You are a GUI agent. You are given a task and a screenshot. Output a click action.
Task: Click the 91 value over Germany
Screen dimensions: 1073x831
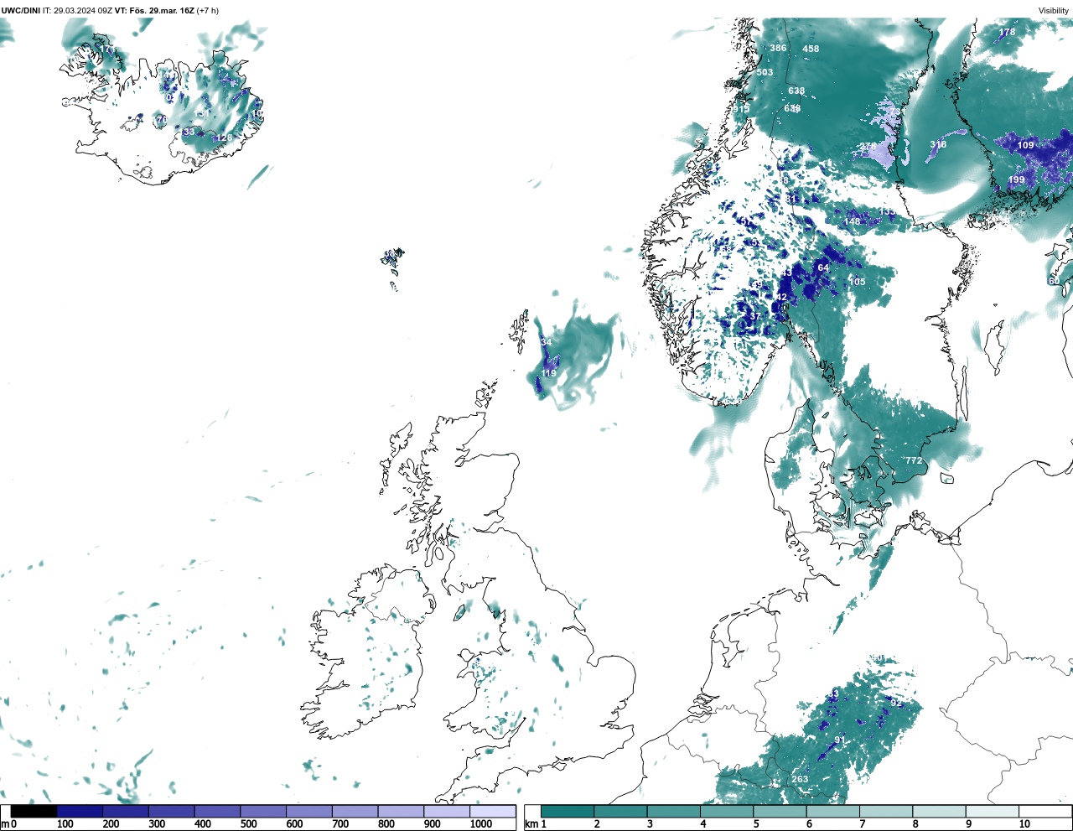840,740
